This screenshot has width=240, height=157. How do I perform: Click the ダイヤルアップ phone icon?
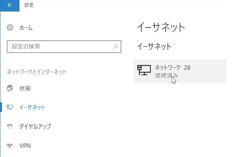10,126
